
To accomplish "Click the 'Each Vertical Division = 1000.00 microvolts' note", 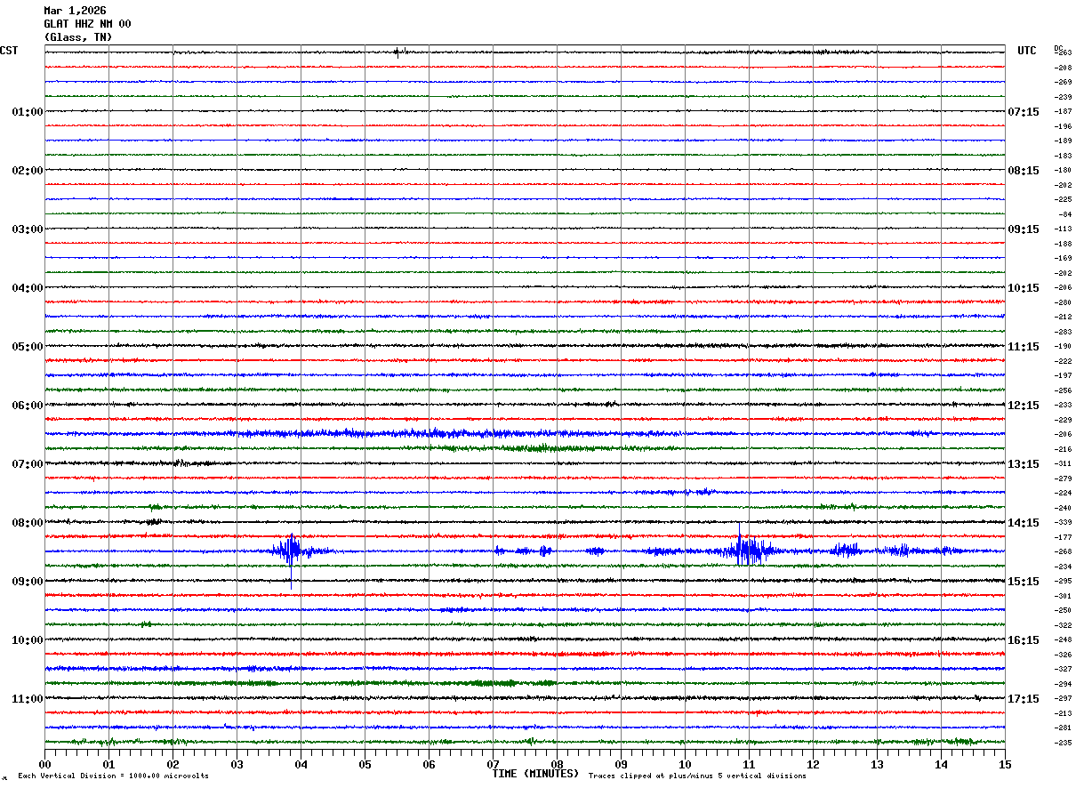I will tap(113, 776).
